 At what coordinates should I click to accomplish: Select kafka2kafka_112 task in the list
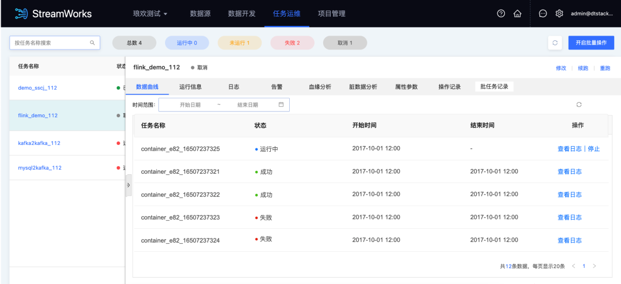pyautogui.click(x=39, y=143)
